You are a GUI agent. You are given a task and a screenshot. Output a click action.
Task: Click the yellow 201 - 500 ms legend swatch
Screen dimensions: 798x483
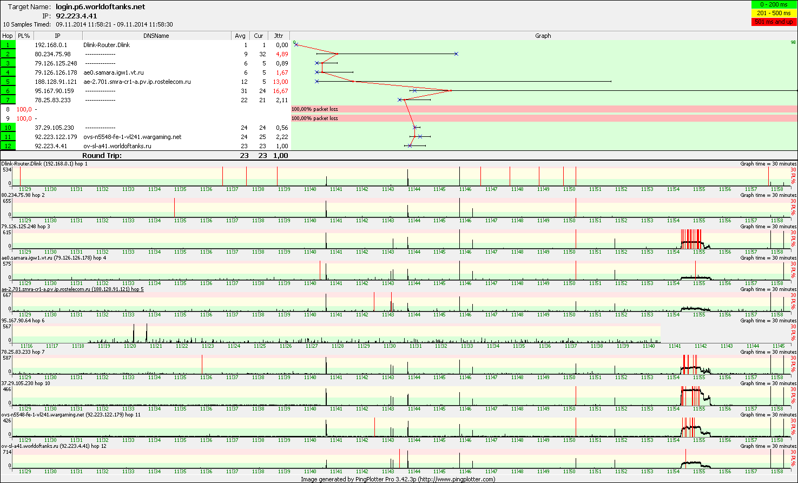[x=773, y=13]
